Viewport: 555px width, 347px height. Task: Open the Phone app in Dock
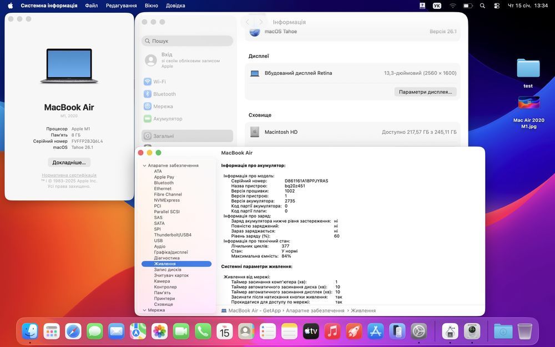click(x=203, y=331)
